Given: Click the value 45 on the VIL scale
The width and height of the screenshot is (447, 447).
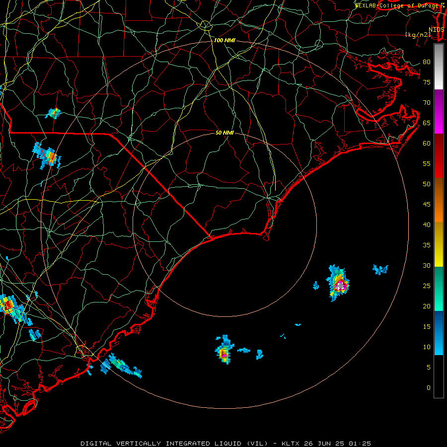Looking at the screenshot, I should (427, 205).
